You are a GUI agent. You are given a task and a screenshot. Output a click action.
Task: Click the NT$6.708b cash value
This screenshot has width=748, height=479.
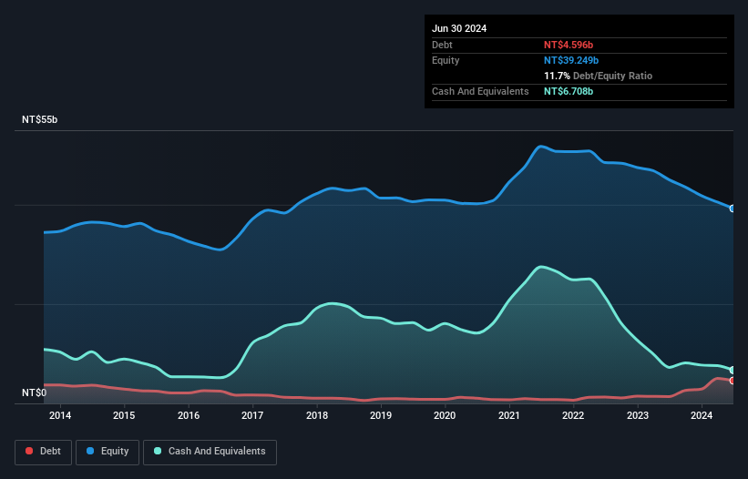[569, 91]
